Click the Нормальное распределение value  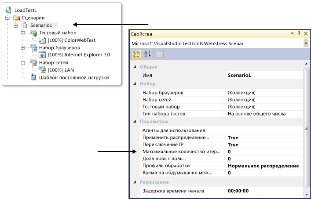tap(263, 166)
